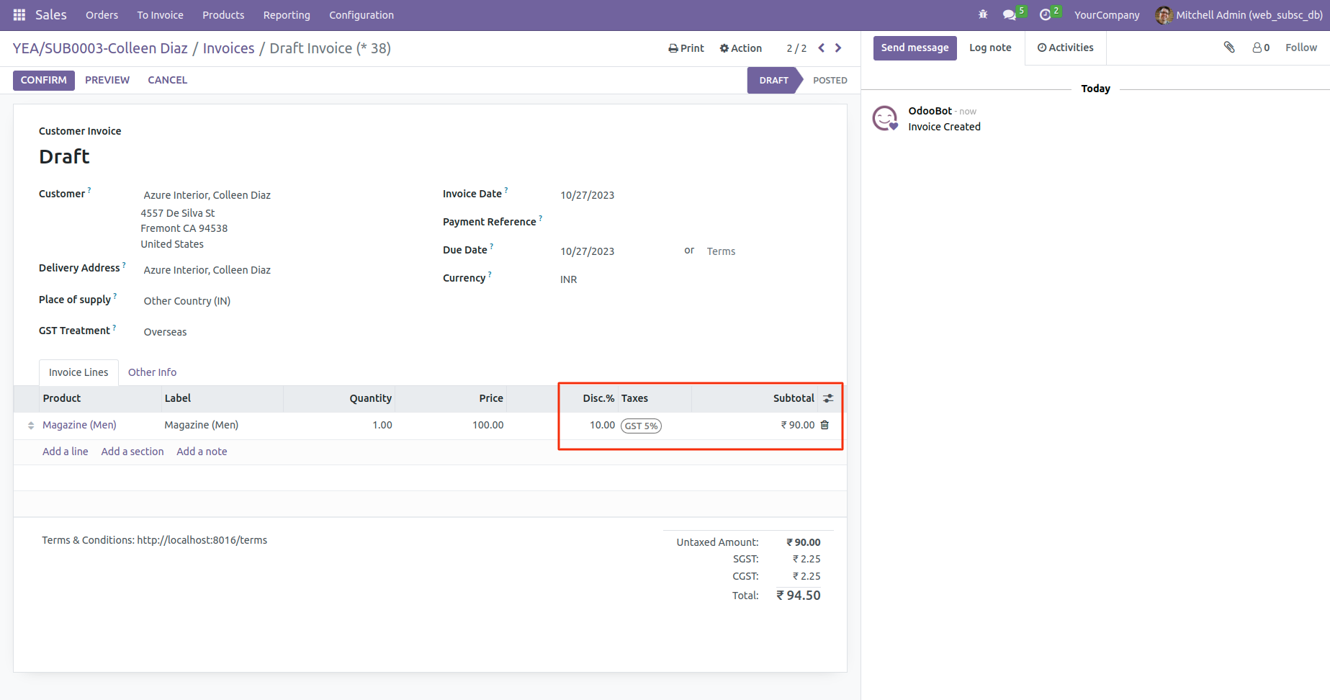
Task: Open optional columns settings icon
Action: 828,398
